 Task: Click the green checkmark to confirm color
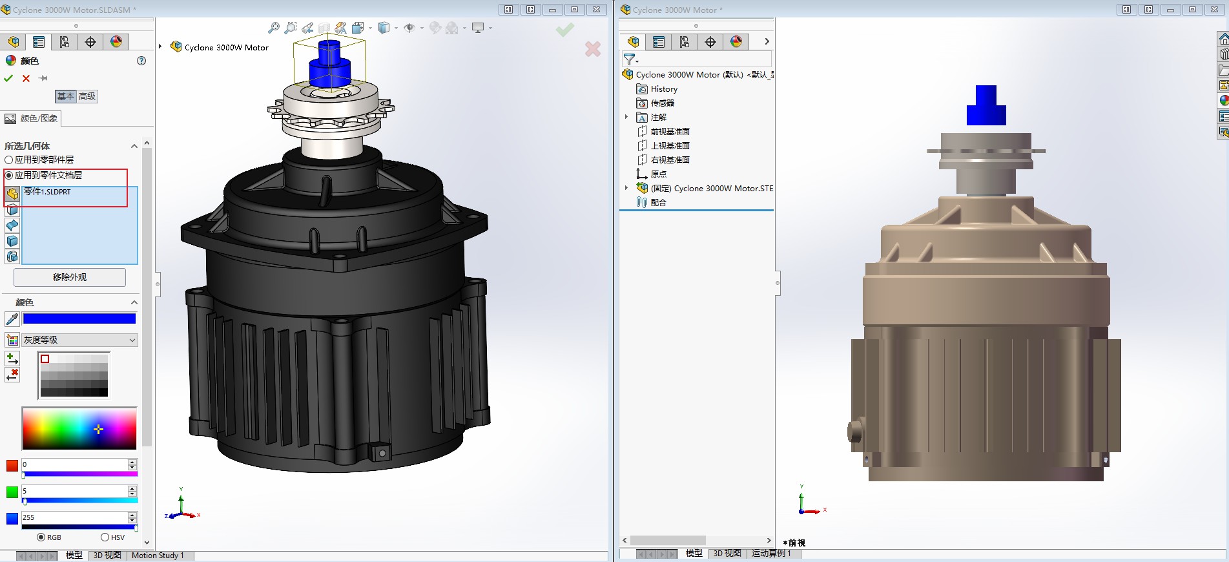pos(8,78)
